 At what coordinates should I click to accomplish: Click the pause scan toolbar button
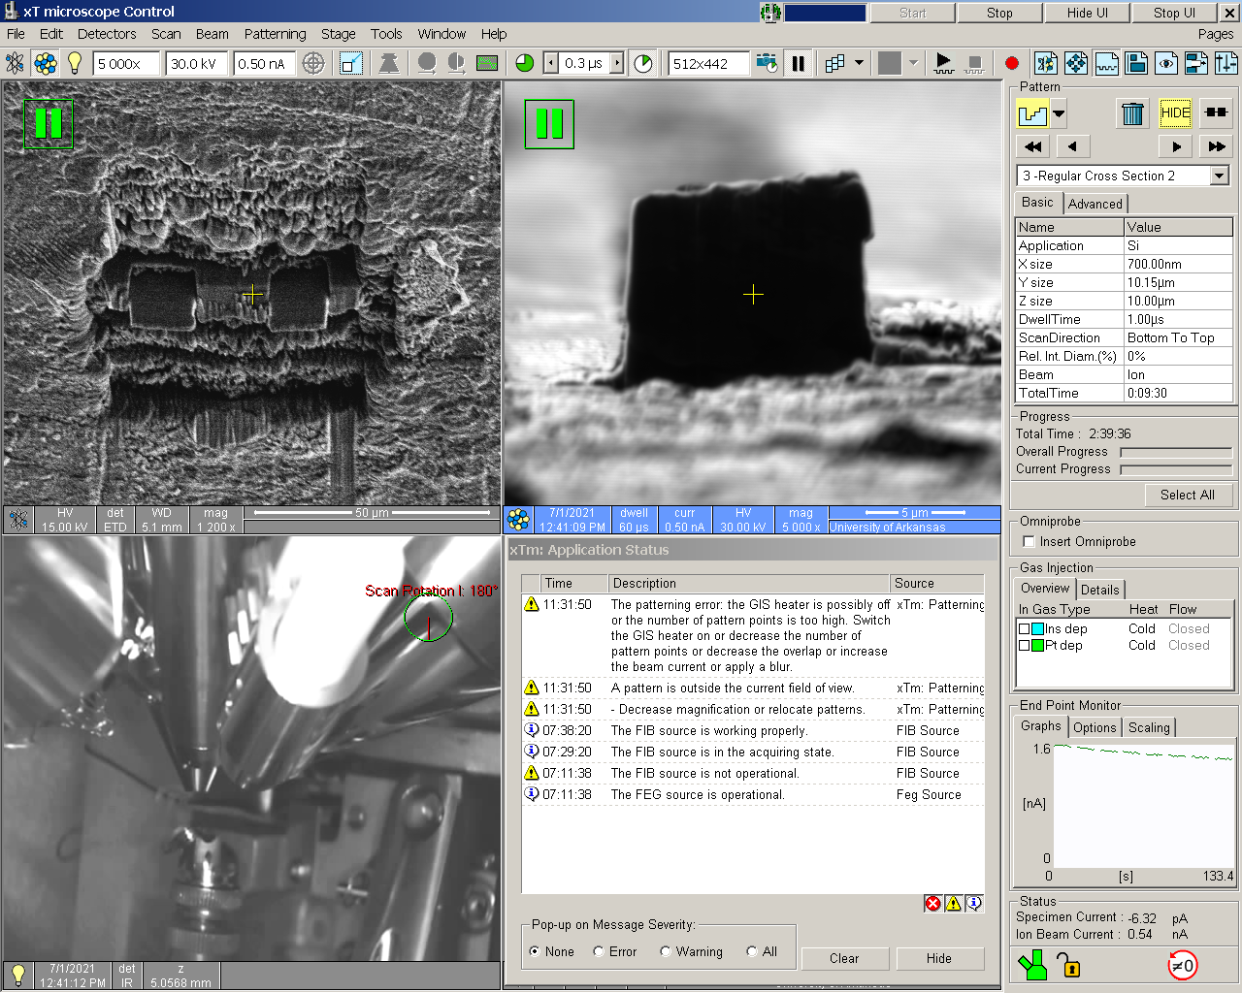pos(798,64)
